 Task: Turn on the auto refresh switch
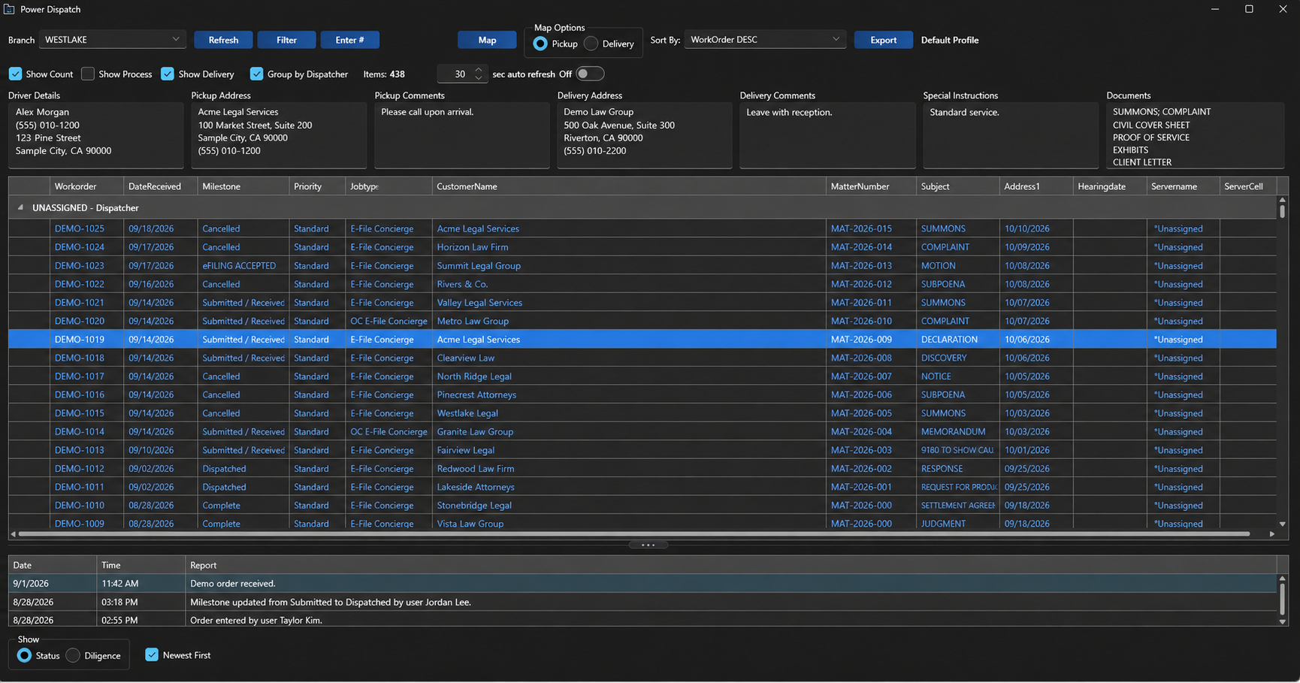click(x=590, y=74)
